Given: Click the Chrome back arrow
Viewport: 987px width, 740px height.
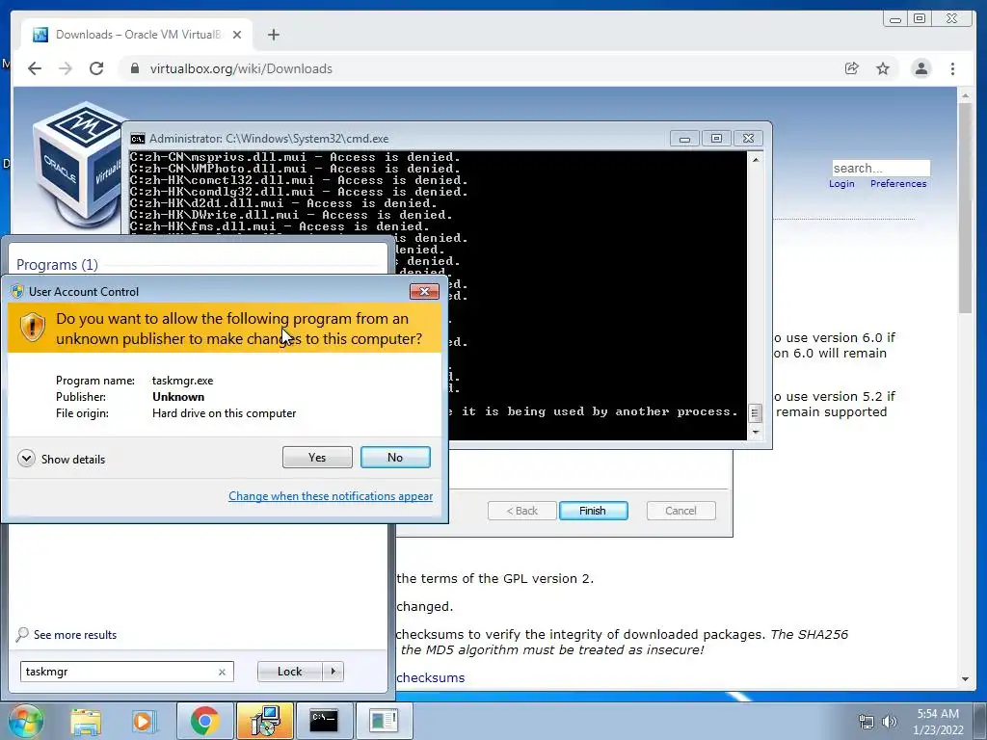Looking at the screenshot, I should coord(35,68).
